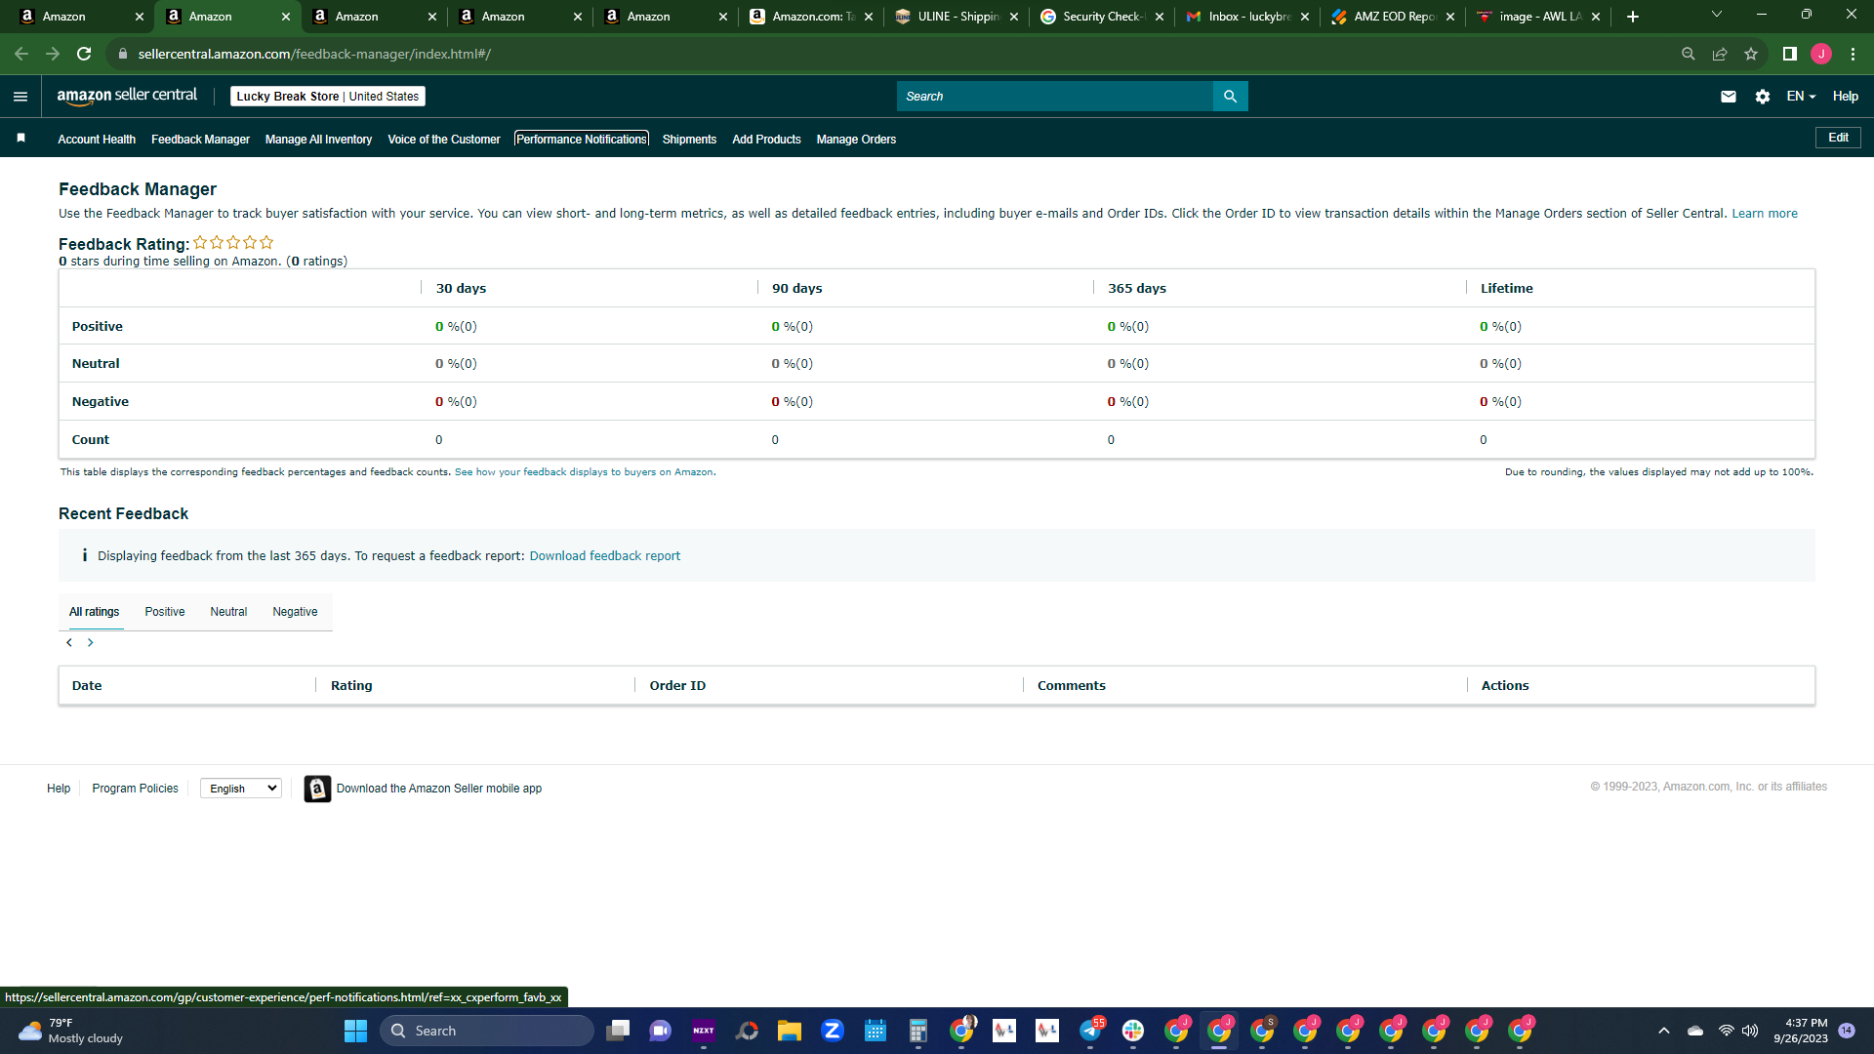Open Slack from the taskbar
The width and height of the screenshot is (1874, 1054).
point(1133,1031)
